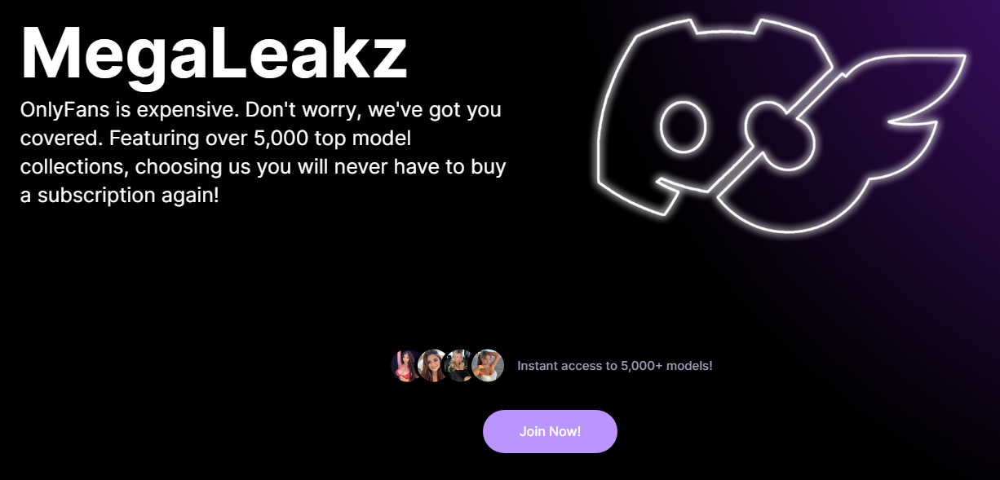The width and height of the screenshot is (1000, 480).
Task: Click the 'Instant access to 5,000+ models!' text
Action: coord(614,366)
